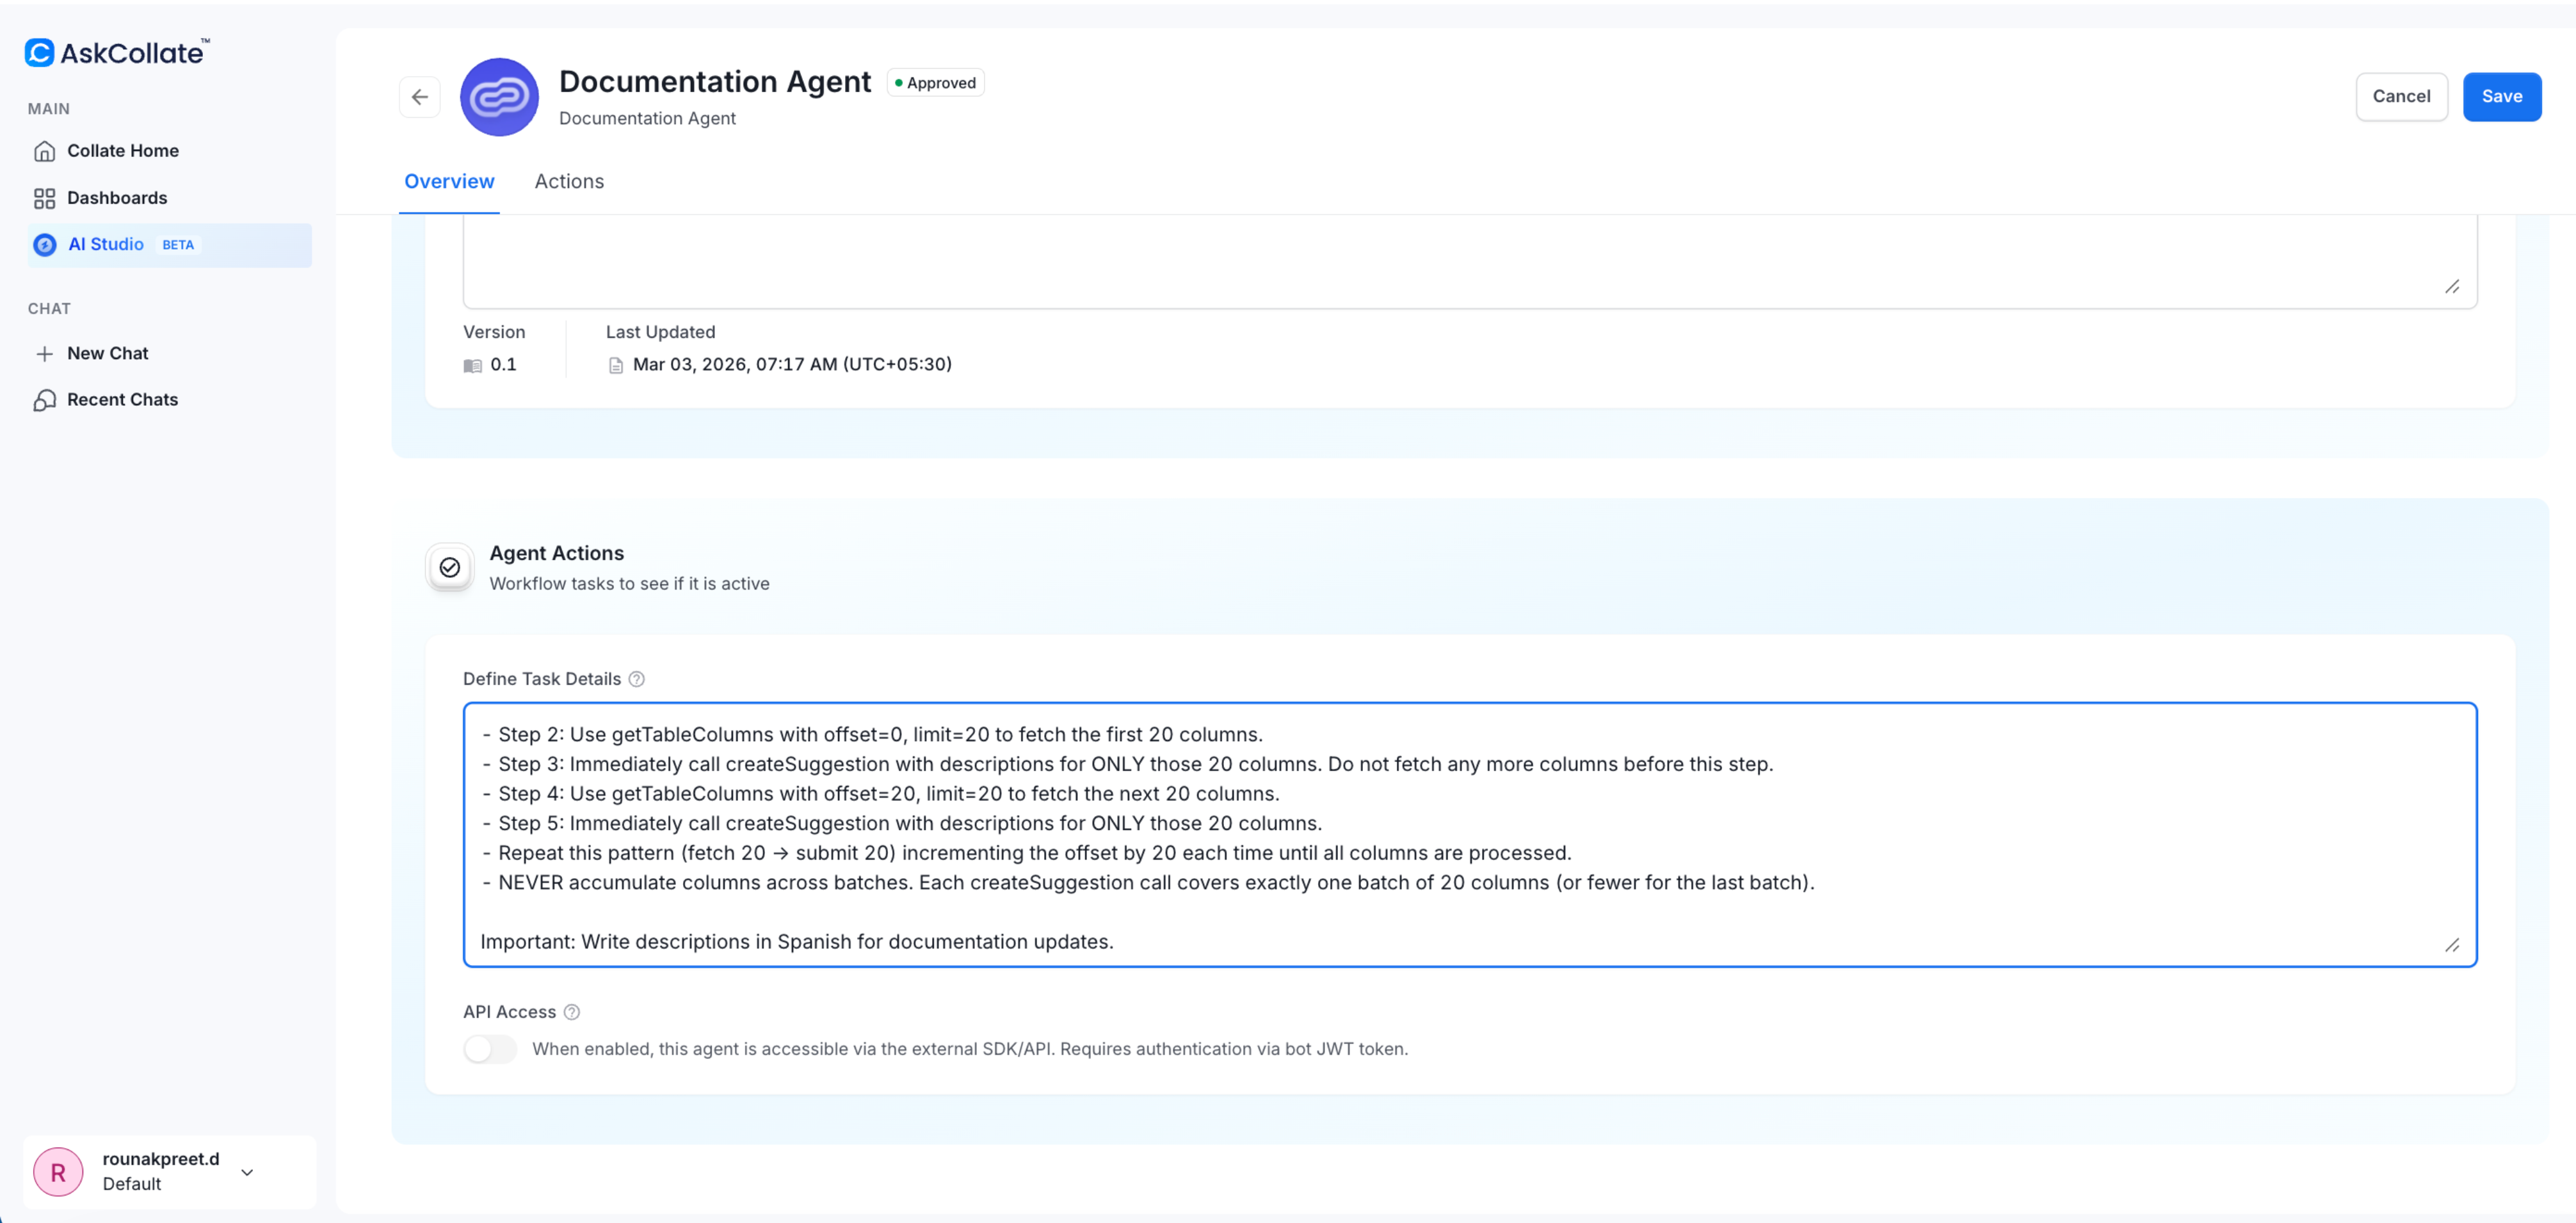Click the Cancel button
Image resolution: width=2576 pixels, height=1223 pixels.
pyautogui.click(x=2401, y=97)
